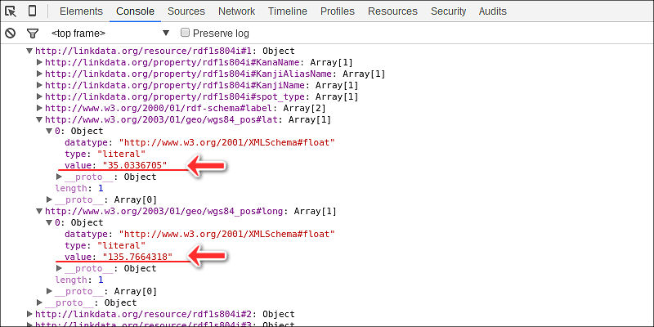Clear the console log icon
Screen dimensions: 654x327
(11, 33)
